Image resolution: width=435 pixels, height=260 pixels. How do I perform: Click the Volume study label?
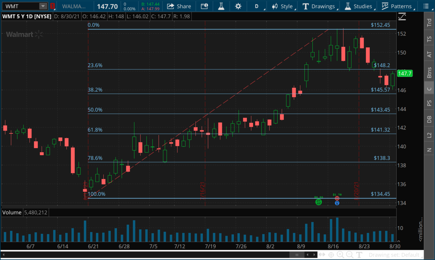[x=12, y=212]
